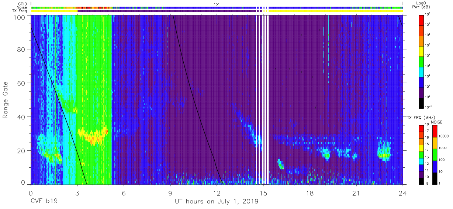The height and width of the screenshot is (209, 453).
Task: Click the white data gap near 15 UT
Action: pos(262,100)
